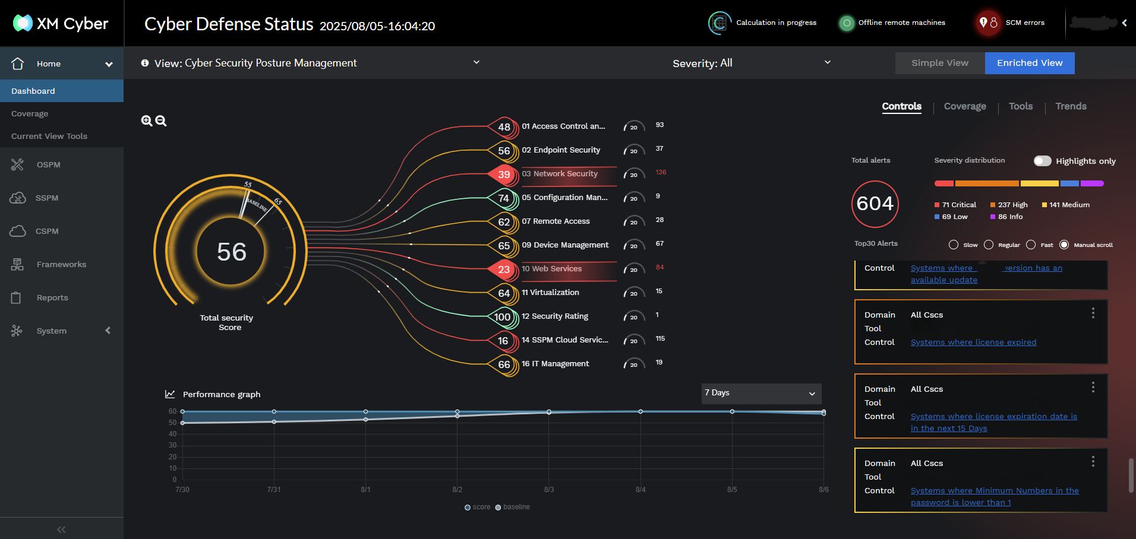1136x539 pixels.
Task: Click the 604 total alerts circle
Action: 875,204
